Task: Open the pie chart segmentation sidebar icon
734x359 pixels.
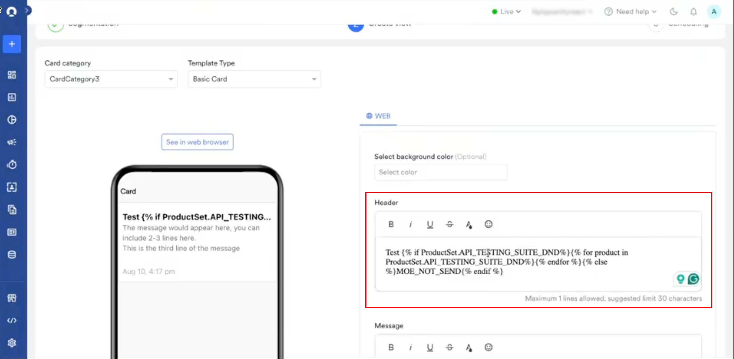Action: [x=12, y=120]
